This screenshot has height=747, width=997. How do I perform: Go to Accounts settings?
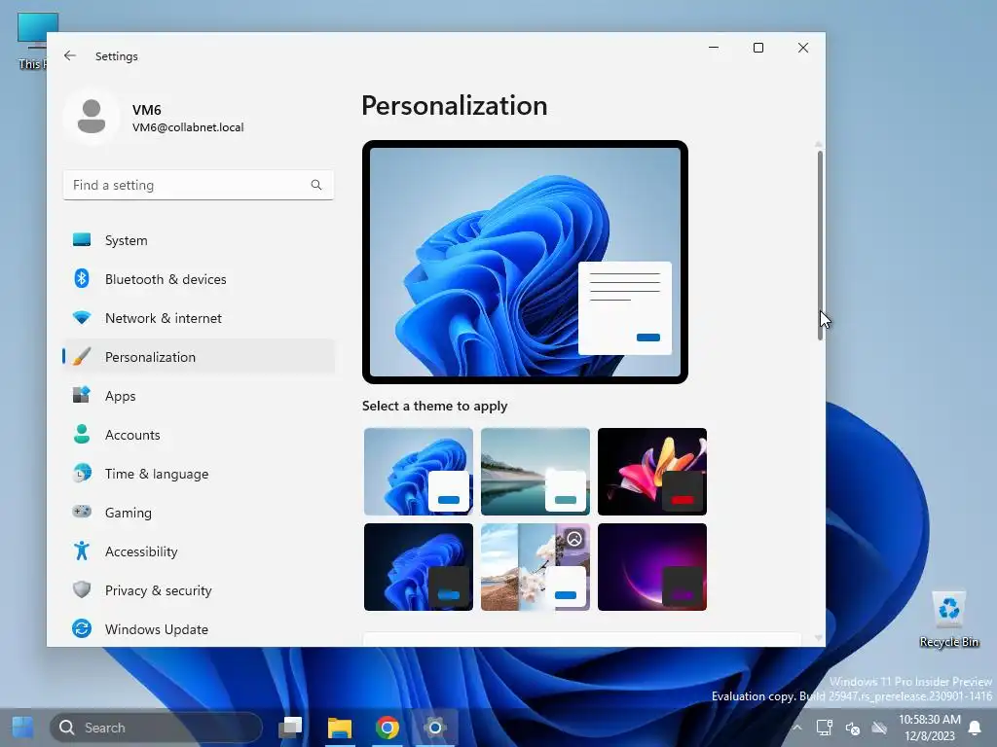click(199, 434)
